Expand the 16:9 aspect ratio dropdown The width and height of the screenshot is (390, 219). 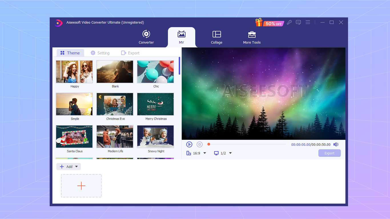(x=205, y=153)
